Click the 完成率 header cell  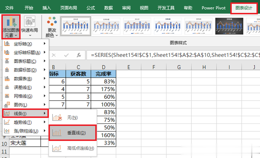click(x=104, y=74)
